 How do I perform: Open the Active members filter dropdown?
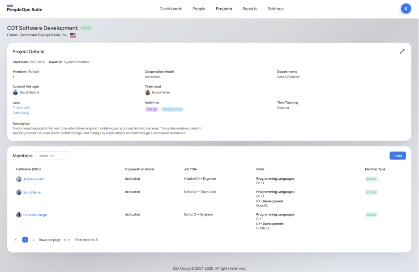pos(53,156)
